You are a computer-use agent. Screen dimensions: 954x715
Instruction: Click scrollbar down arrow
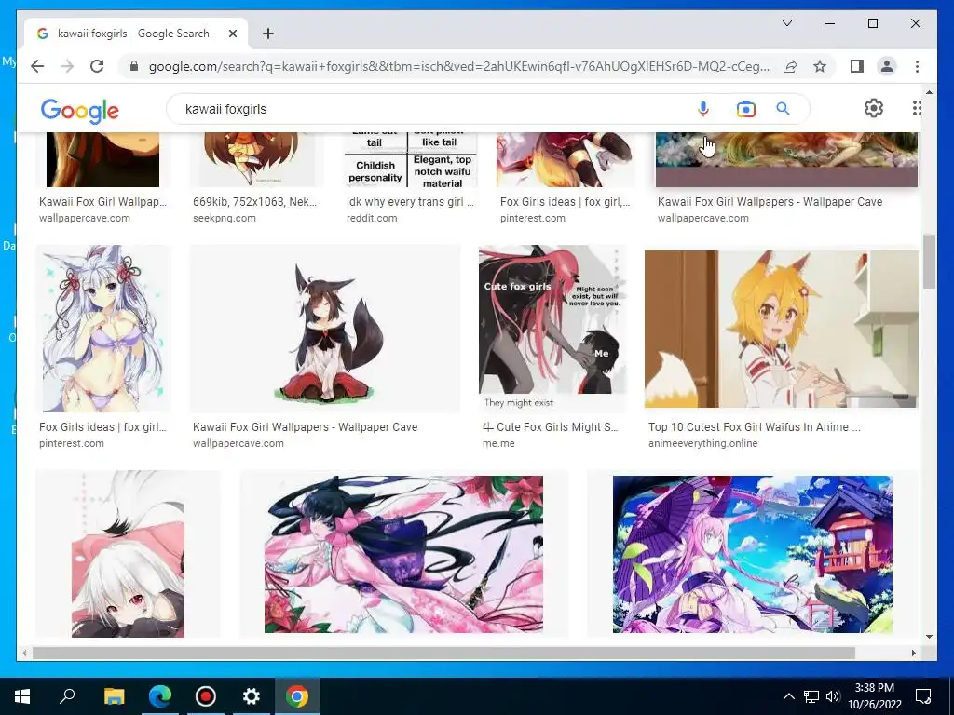(x=929, y=637)
